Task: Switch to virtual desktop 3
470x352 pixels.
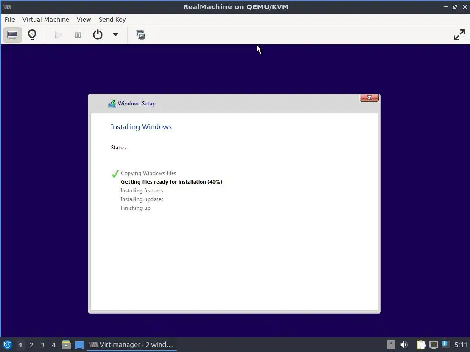Action: click(43, 345)
